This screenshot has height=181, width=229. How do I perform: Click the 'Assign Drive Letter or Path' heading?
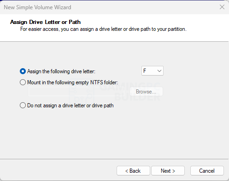[x=46, y=22]
